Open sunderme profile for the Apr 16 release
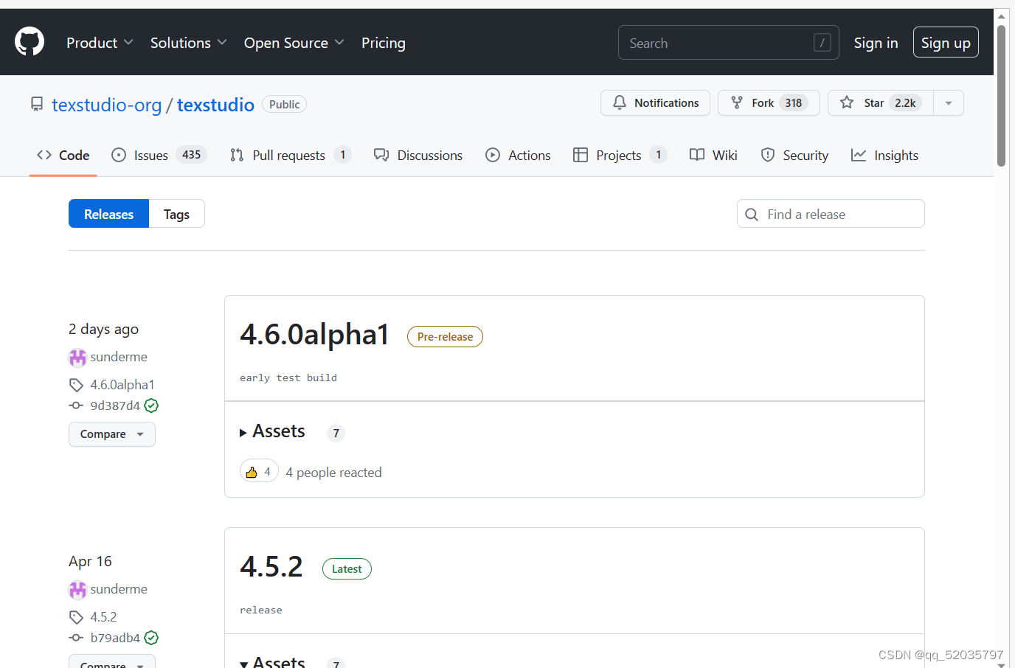Image resolution: width=1015 pixels, height=668 pixels. pos(119,589)
